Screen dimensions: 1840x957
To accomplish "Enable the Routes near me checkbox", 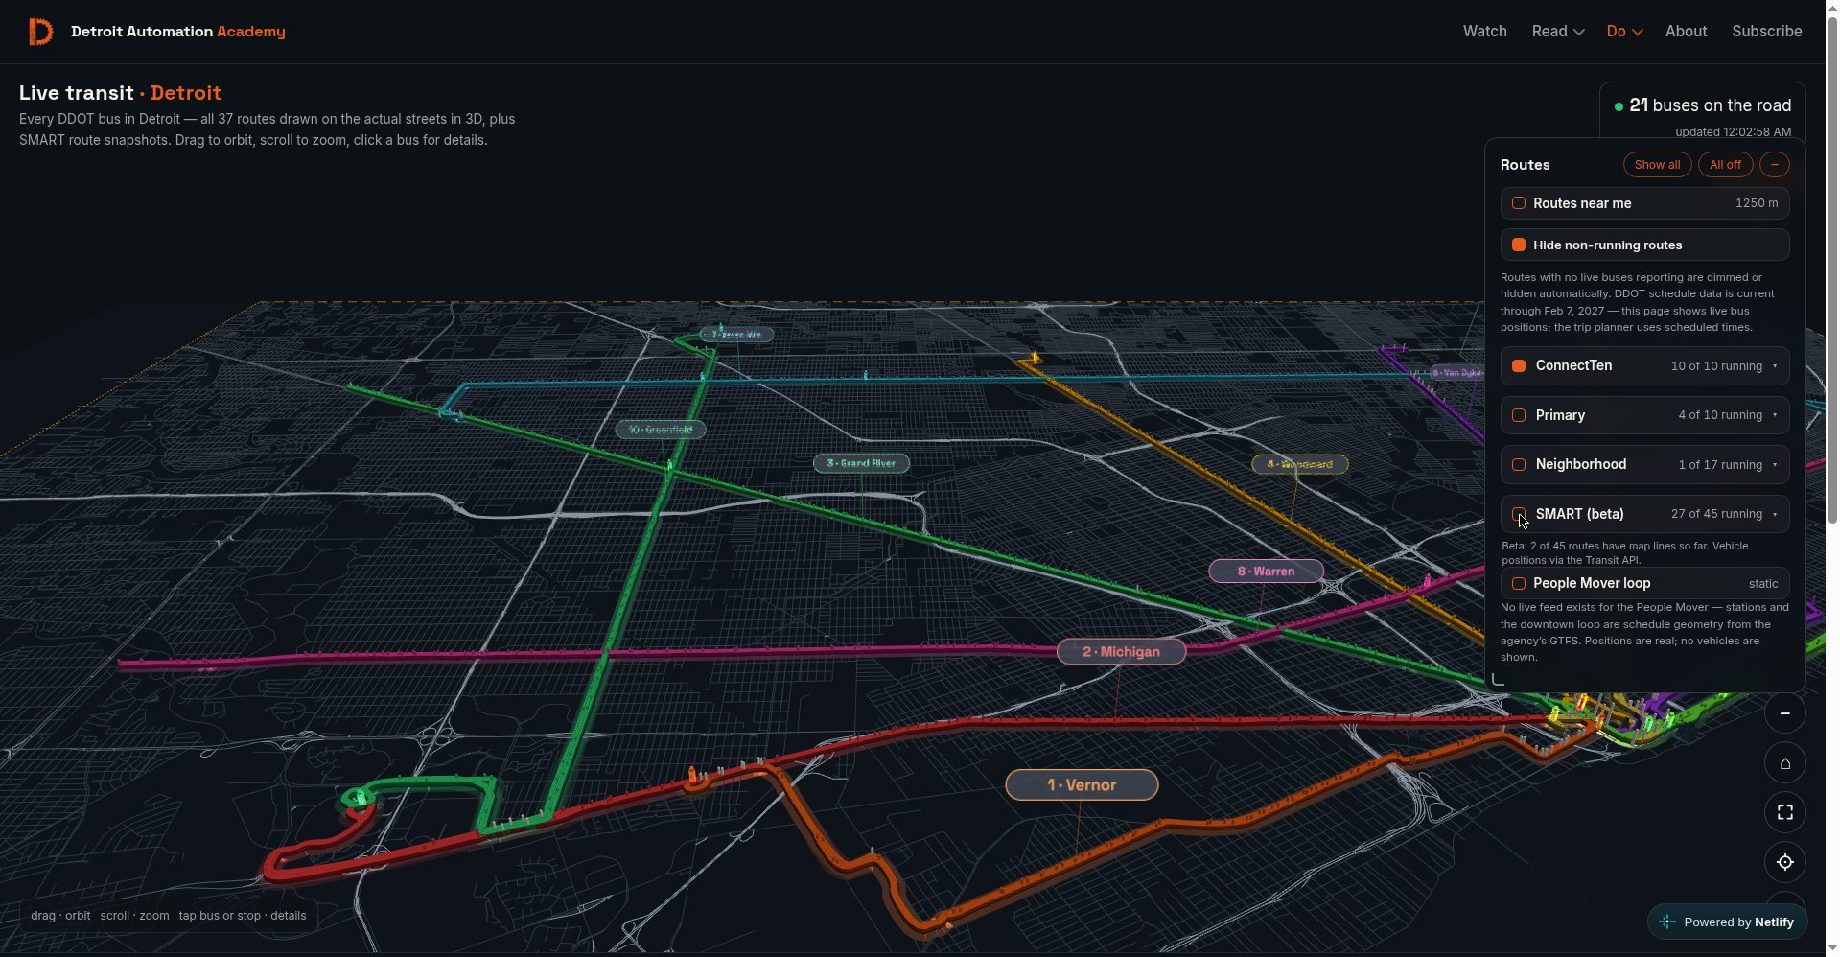I will [x=1519, y=203].
